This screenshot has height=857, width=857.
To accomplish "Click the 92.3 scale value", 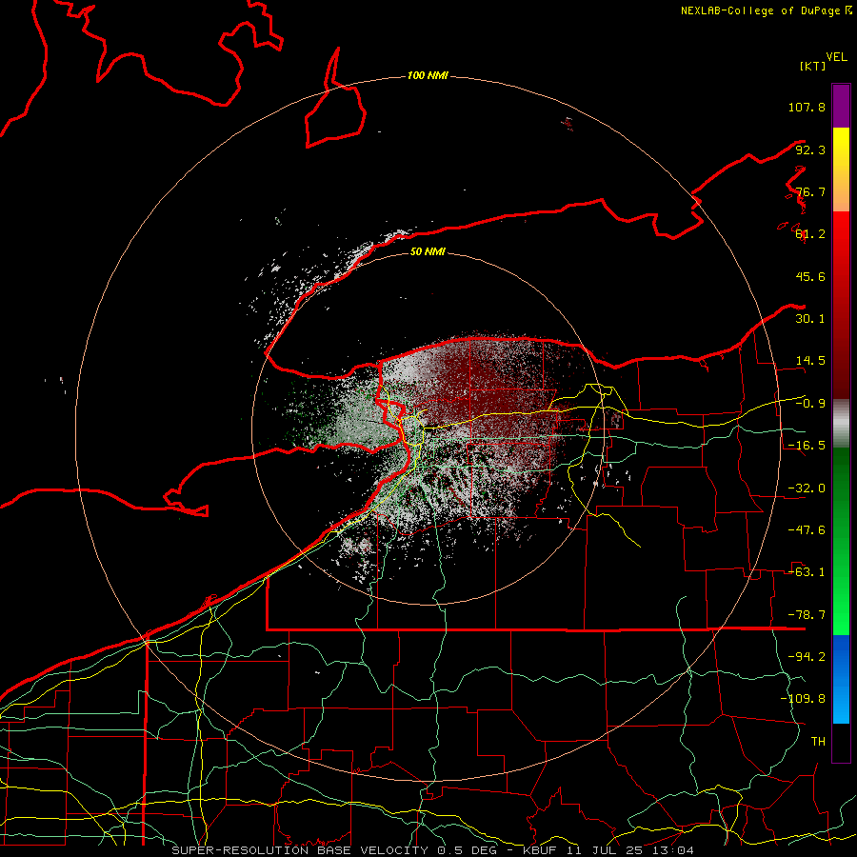I will coord(810,149).
